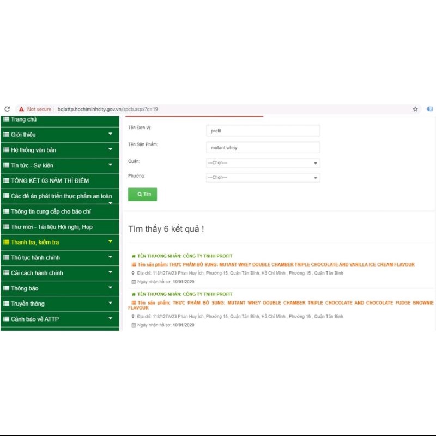Image resolution: width=436 pixels, height=436 pixels.
Task: Open Vanilla Ice Cream Flavour product link
Action: 276,264
